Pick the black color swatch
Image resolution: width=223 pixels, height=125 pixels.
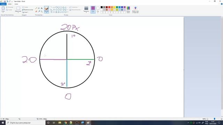pyautogui.click(x=101, y=7)
